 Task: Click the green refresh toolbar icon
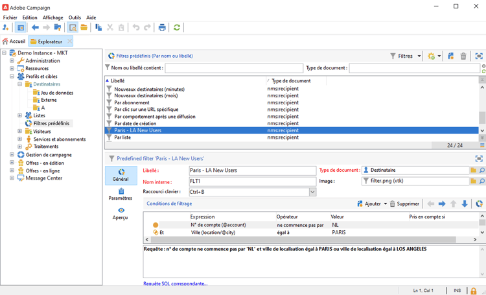[x=177, y=28]
